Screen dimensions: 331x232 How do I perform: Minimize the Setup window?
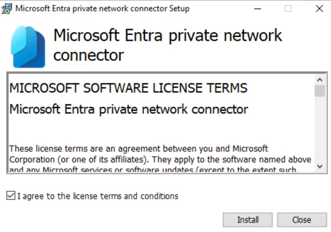[258, 8]
